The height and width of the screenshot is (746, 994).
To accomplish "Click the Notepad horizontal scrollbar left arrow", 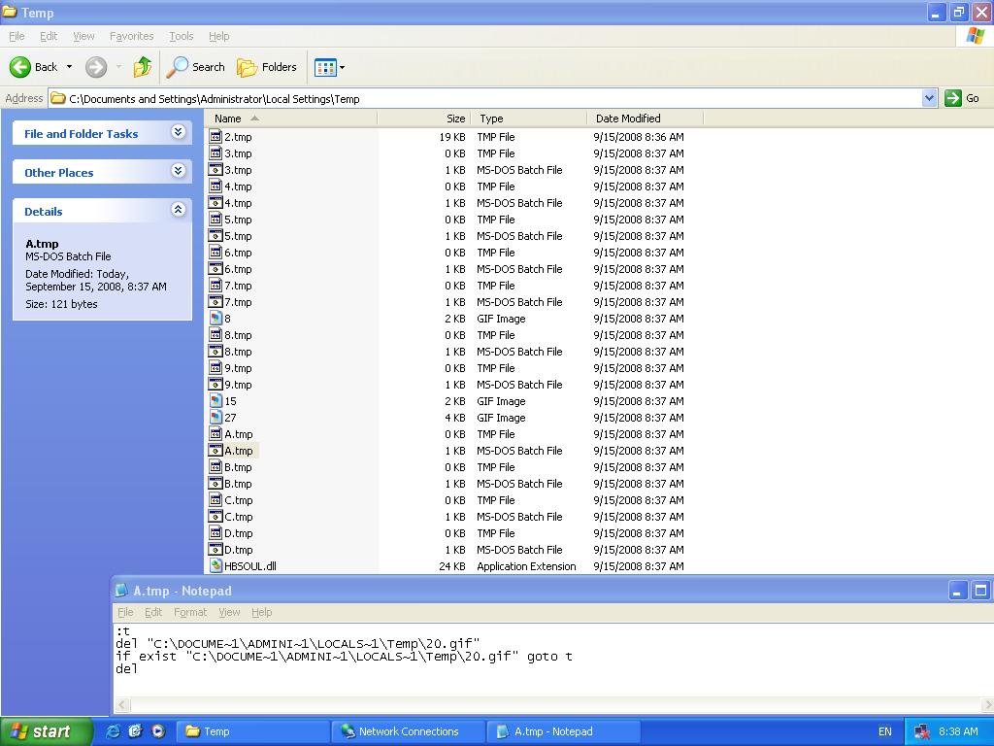I will pyautogui.click(x=122, y=704).
